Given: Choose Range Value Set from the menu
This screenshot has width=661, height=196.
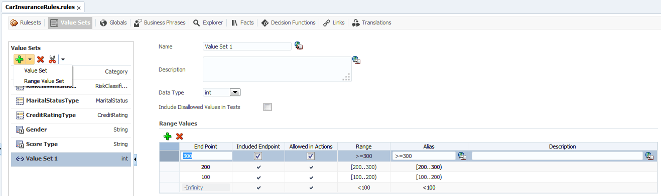Looking at the screenshot, I should 44,80.
